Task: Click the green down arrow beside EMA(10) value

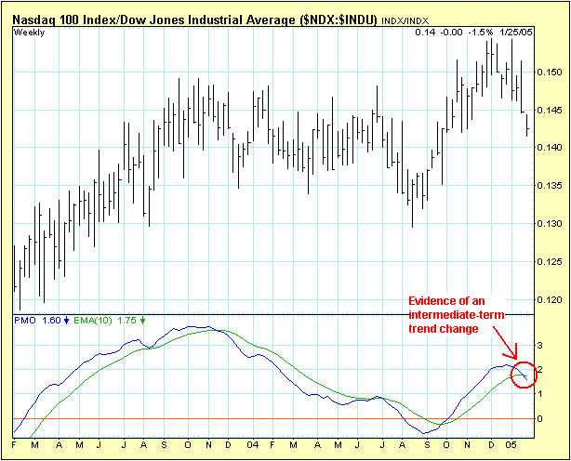Action: pos(143,321)
